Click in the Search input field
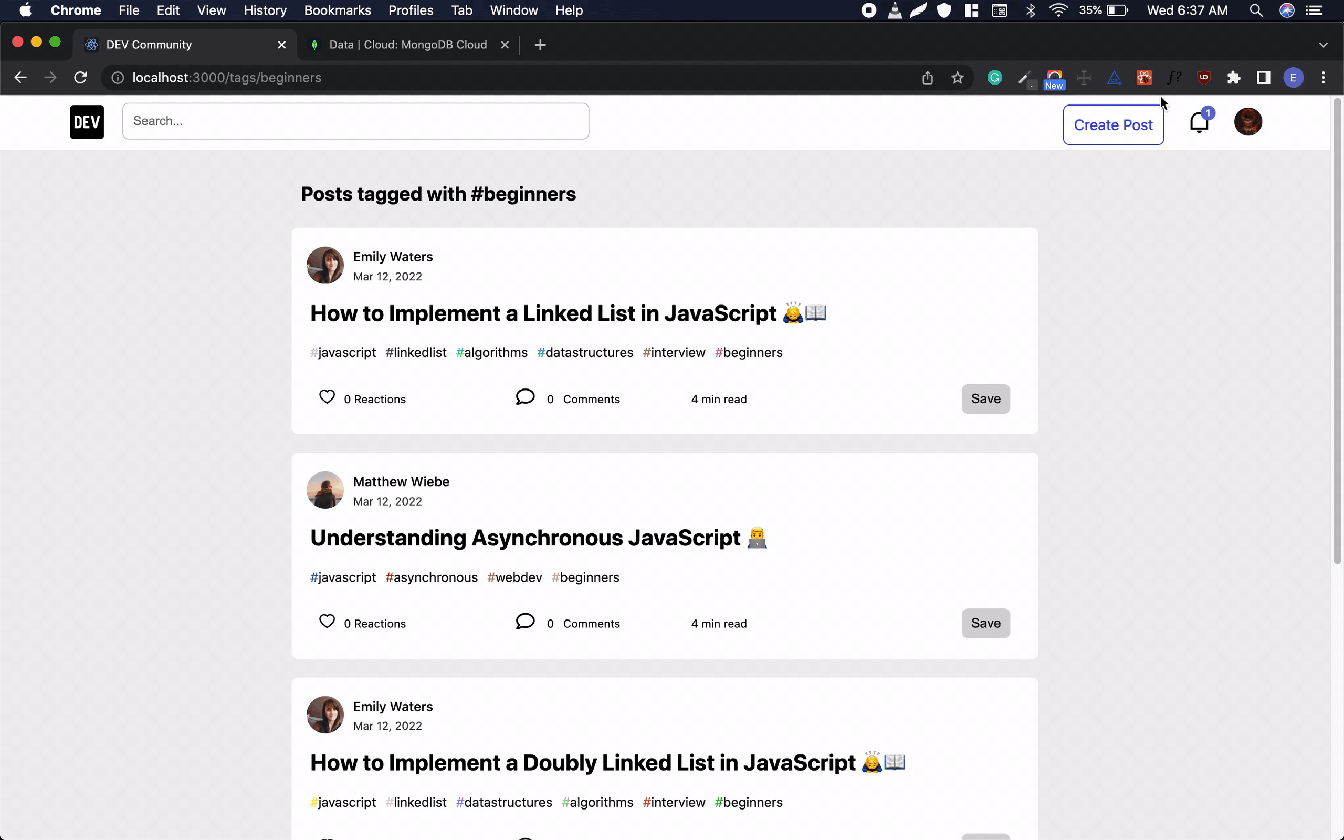This screenshot has height=840, width=1344. 355,121
